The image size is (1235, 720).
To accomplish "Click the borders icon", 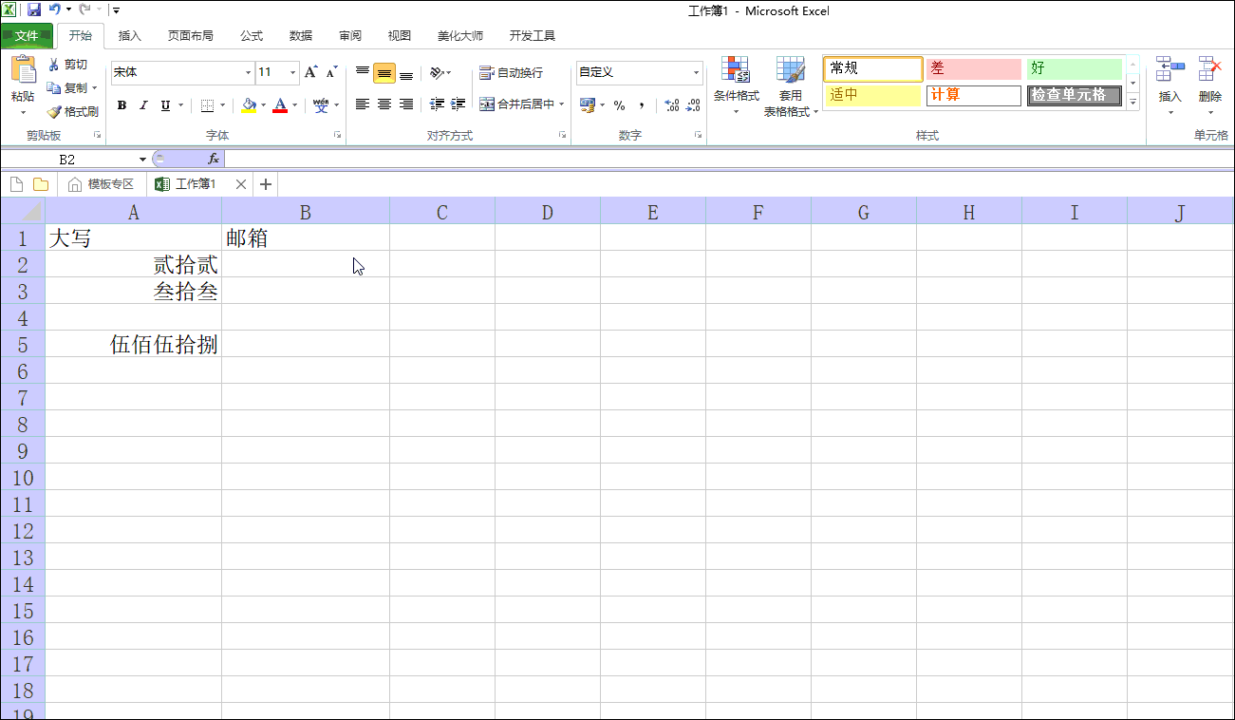I will 208,105.
